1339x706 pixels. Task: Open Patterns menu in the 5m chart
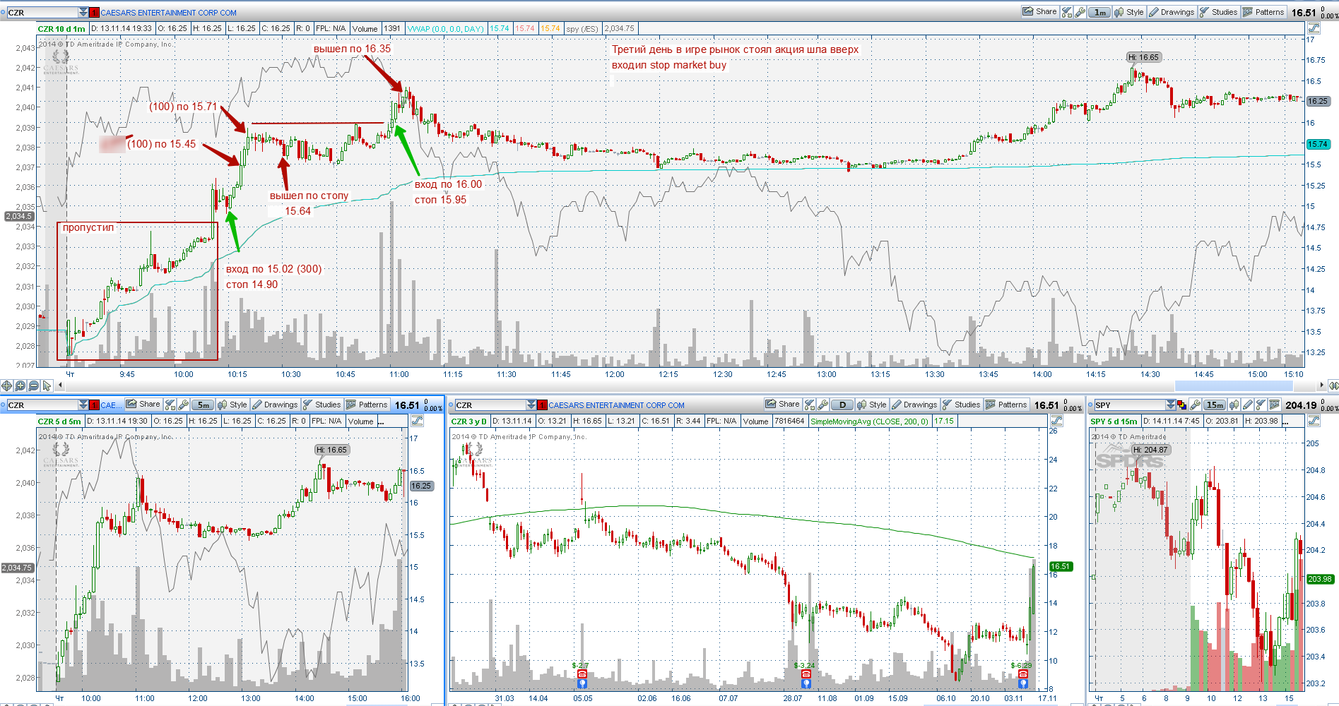click(367, 405)
